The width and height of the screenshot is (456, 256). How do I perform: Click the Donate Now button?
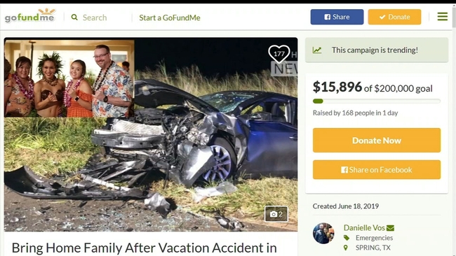[377, 141]
